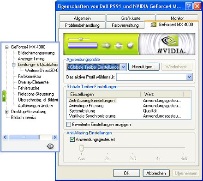203x181 pixels.
Task: Select Bildsch.menüs in the tree
Action: (24, 117)
